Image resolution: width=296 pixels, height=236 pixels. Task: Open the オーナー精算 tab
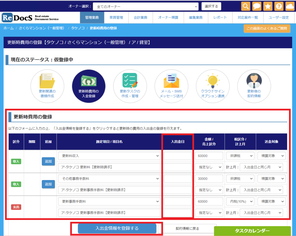168,18
